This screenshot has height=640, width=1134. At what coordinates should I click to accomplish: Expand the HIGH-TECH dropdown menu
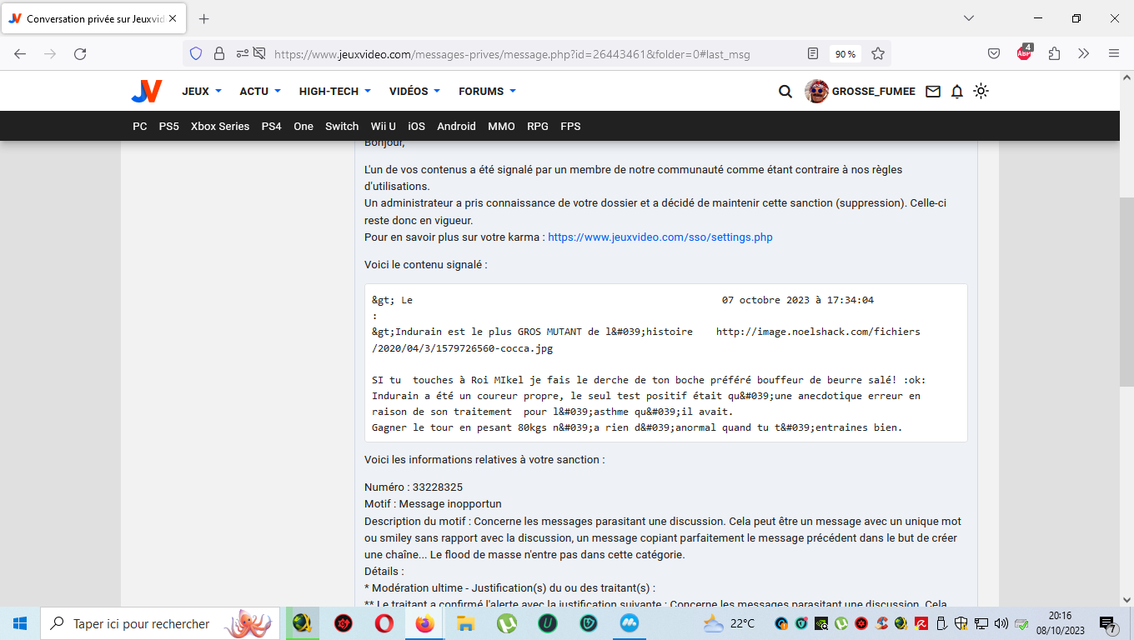334,92
